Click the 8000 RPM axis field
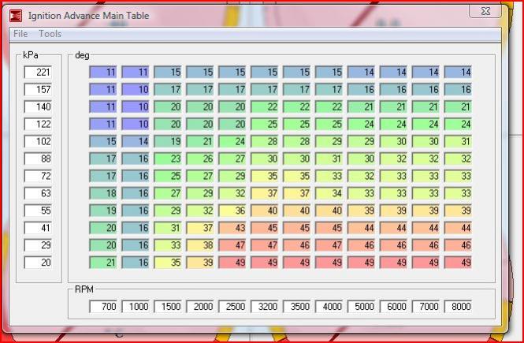Viewport: 524px width, 343px height. 458,306
